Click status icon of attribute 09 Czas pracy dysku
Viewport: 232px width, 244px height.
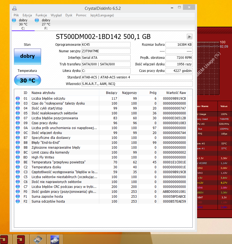[x=18, y=123]
